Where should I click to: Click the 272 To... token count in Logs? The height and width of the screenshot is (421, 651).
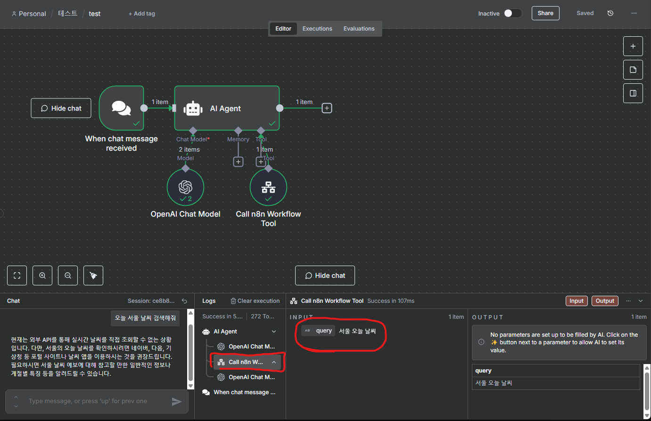tap(263, 316)
